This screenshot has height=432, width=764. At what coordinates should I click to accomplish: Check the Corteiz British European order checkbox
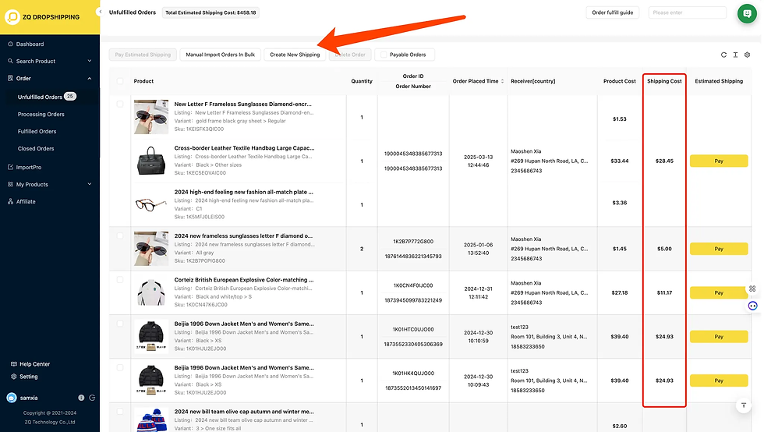click(120, 279)
